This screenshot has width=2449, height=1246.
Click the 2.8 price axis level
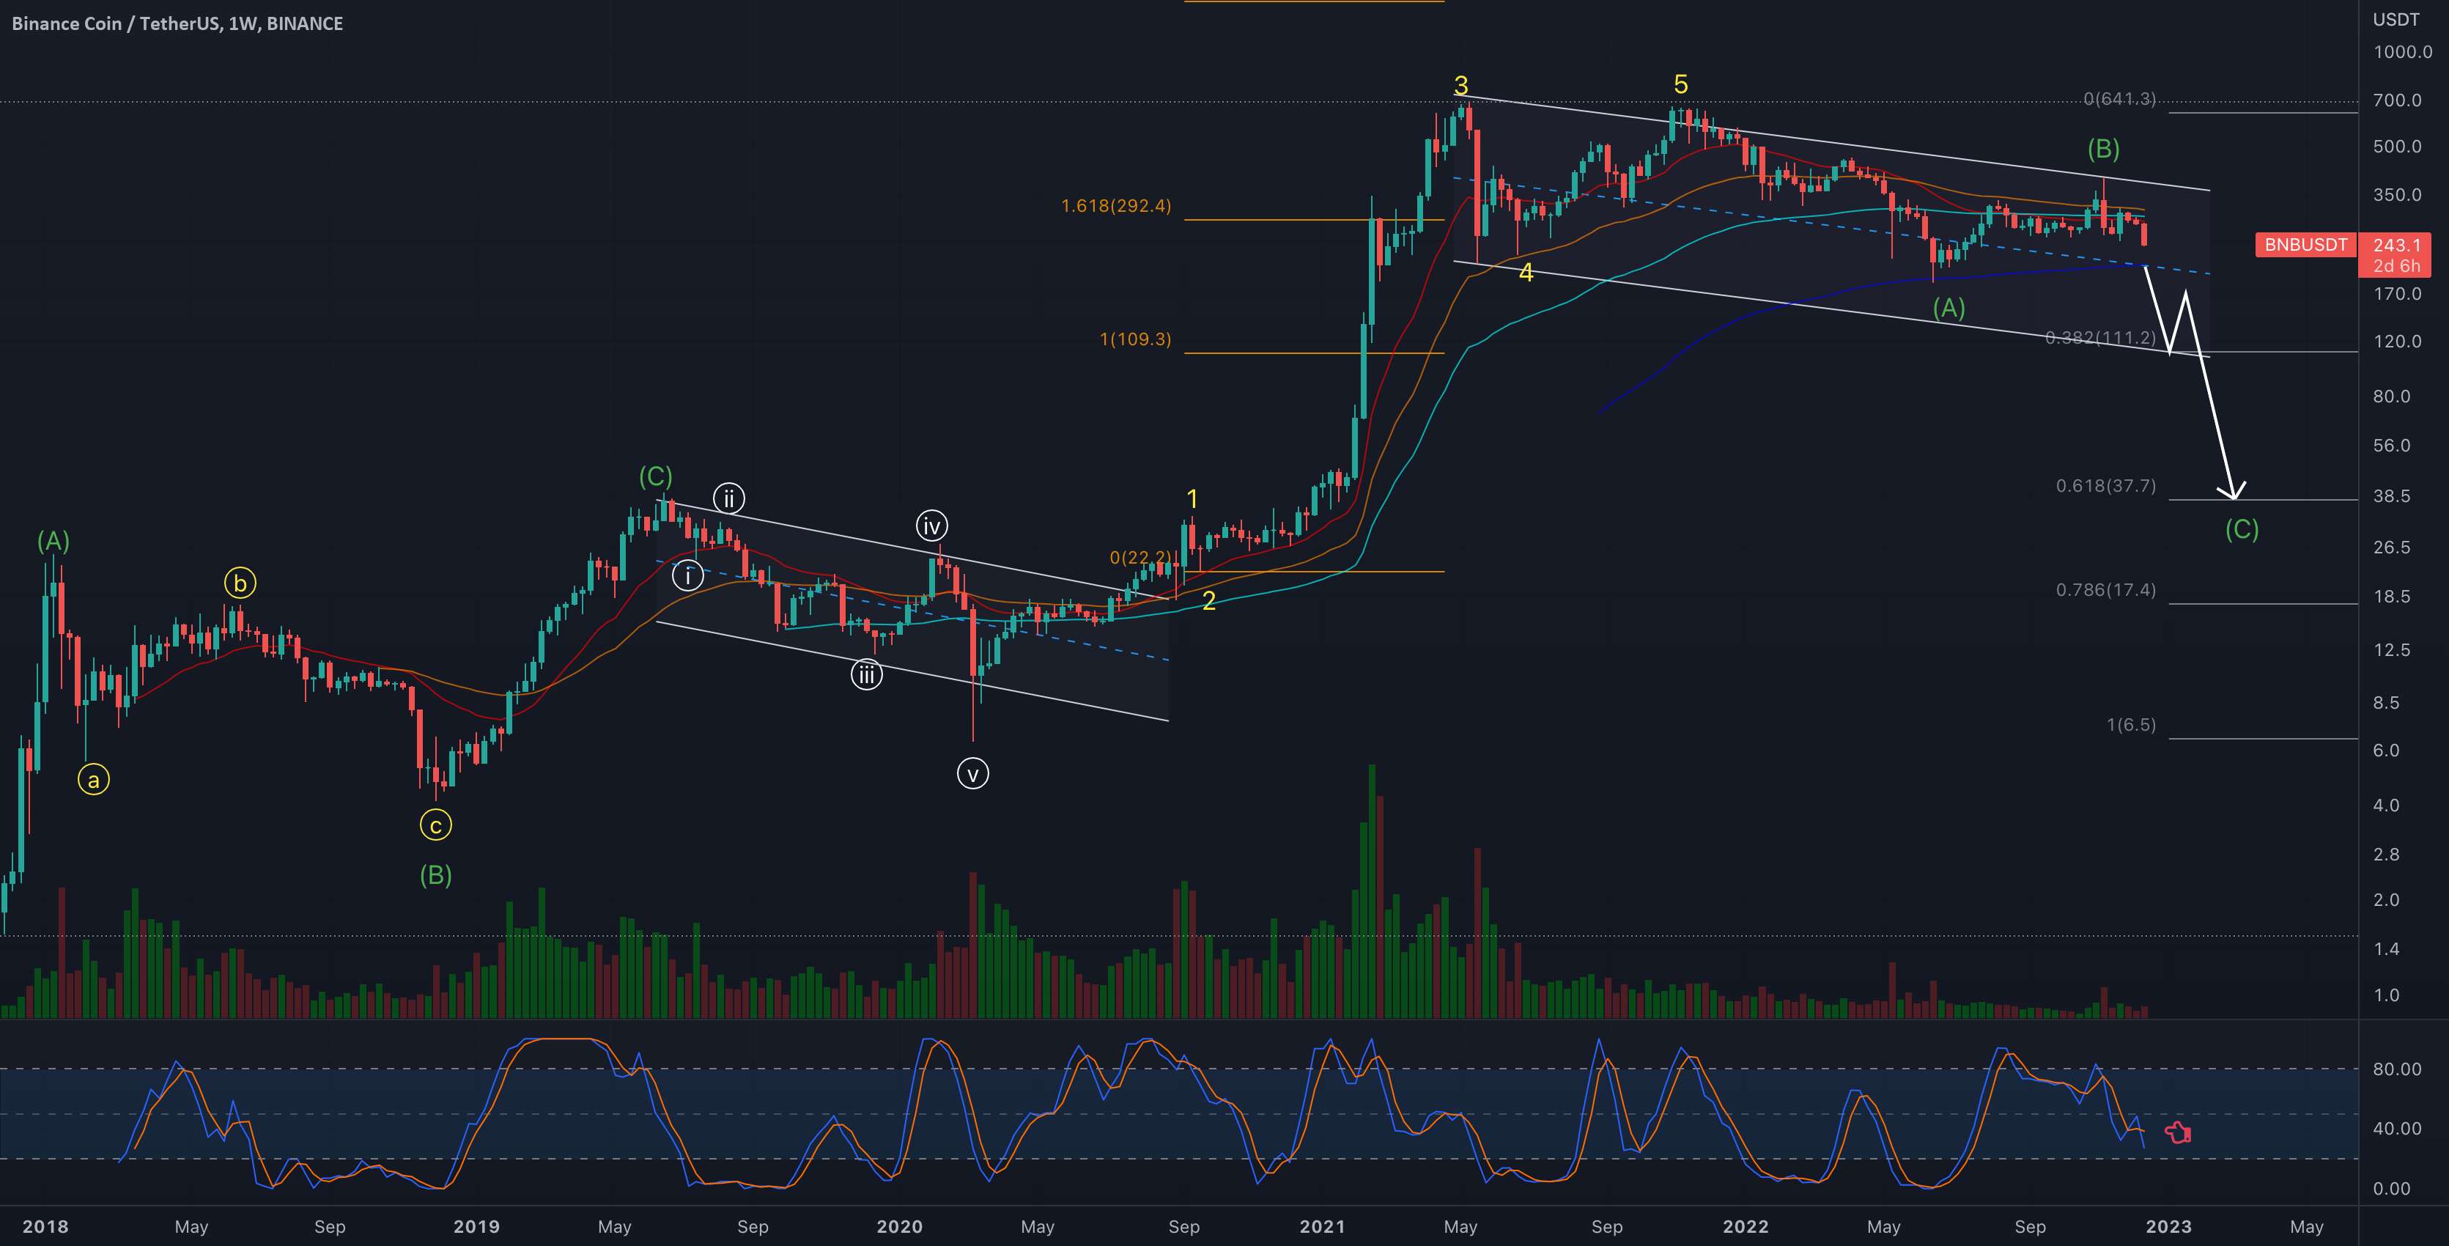(2386, 854)
